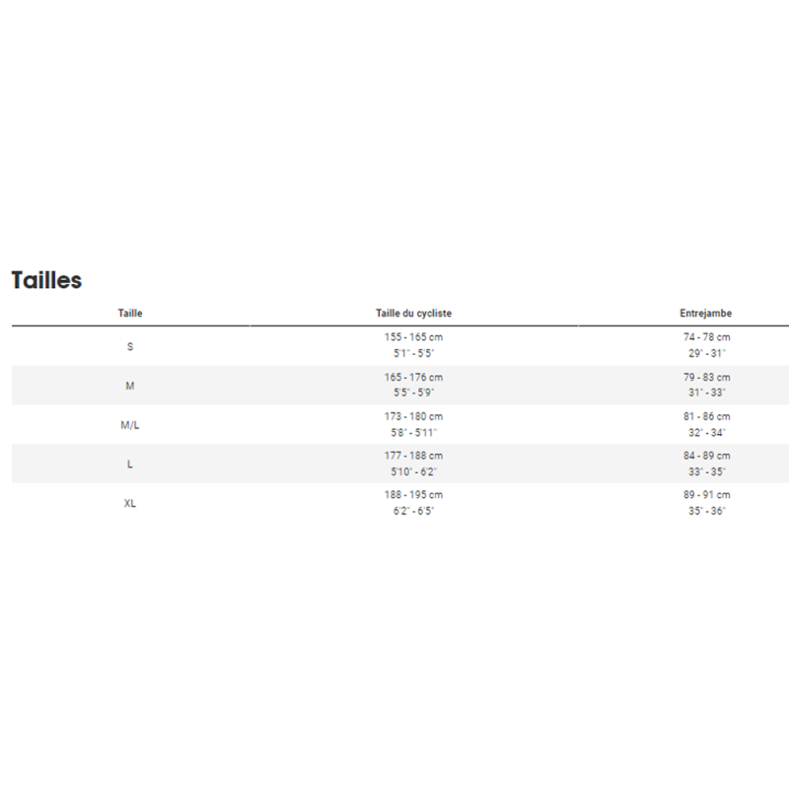Image resolution: width=789 pixels, height=789 pixels.
Task: Click the 173 - 180 cm height cell
Action: pyautogui.click(x=413, y=416)
